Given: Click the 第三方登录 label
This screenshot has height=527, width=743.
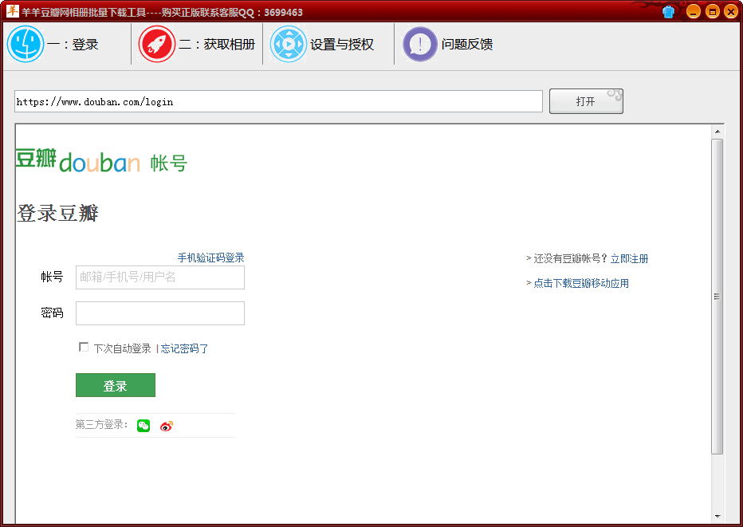Looking at the screenshot, I should pyautogui.click(x=101, y=425).
